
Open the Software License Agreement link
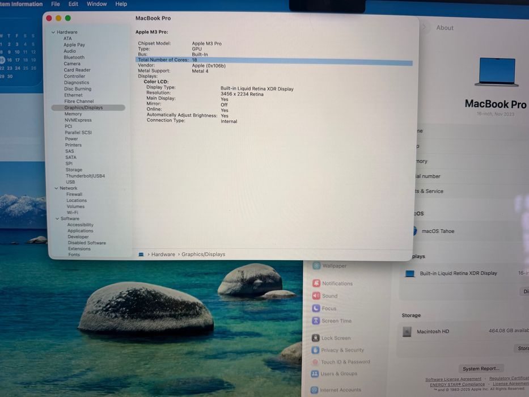[453, 379]
